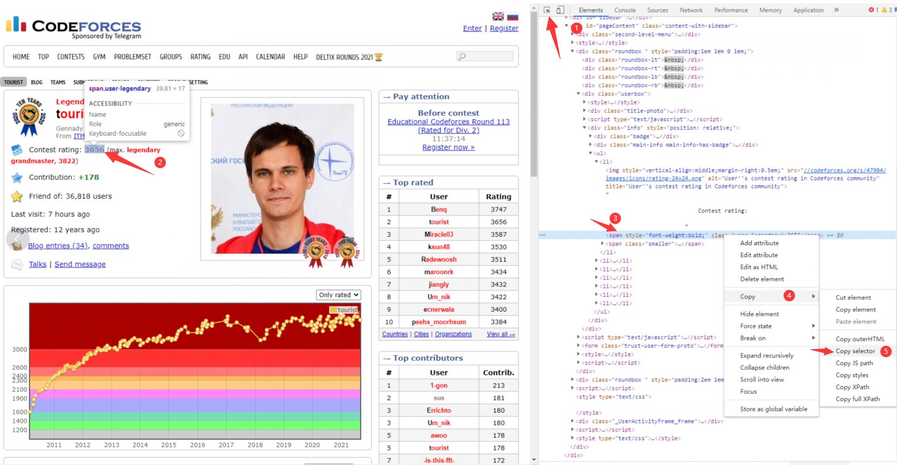Open the Only rated dropdown

coord(338,294)
